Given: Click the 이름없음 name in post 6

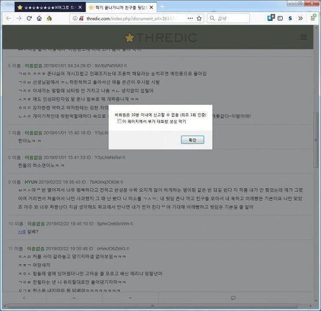Looking at the screenshot, I should coord(33,66).
